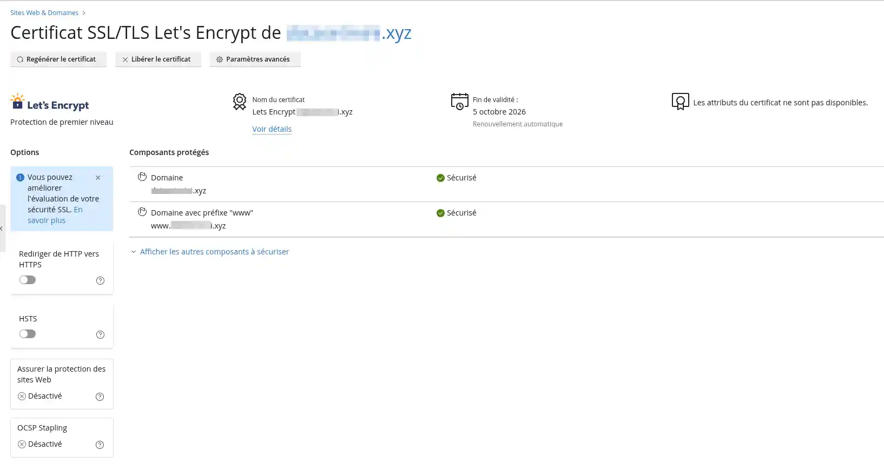
Task: Click the Let's Encrypt logo
Action: tap(50, 102)
